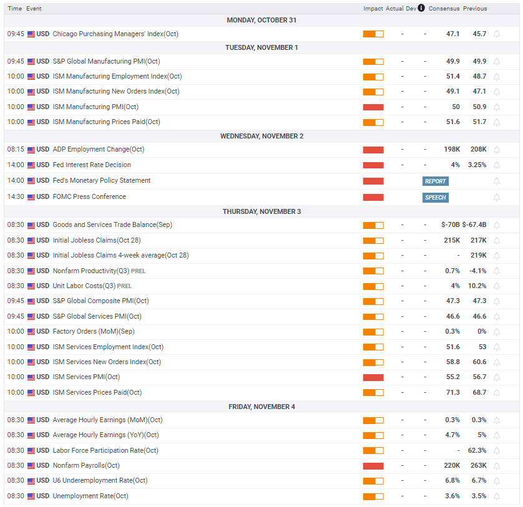Click bell icon for Fed Interest Rate Decision
523x507 pixels.
pos(496,165)
